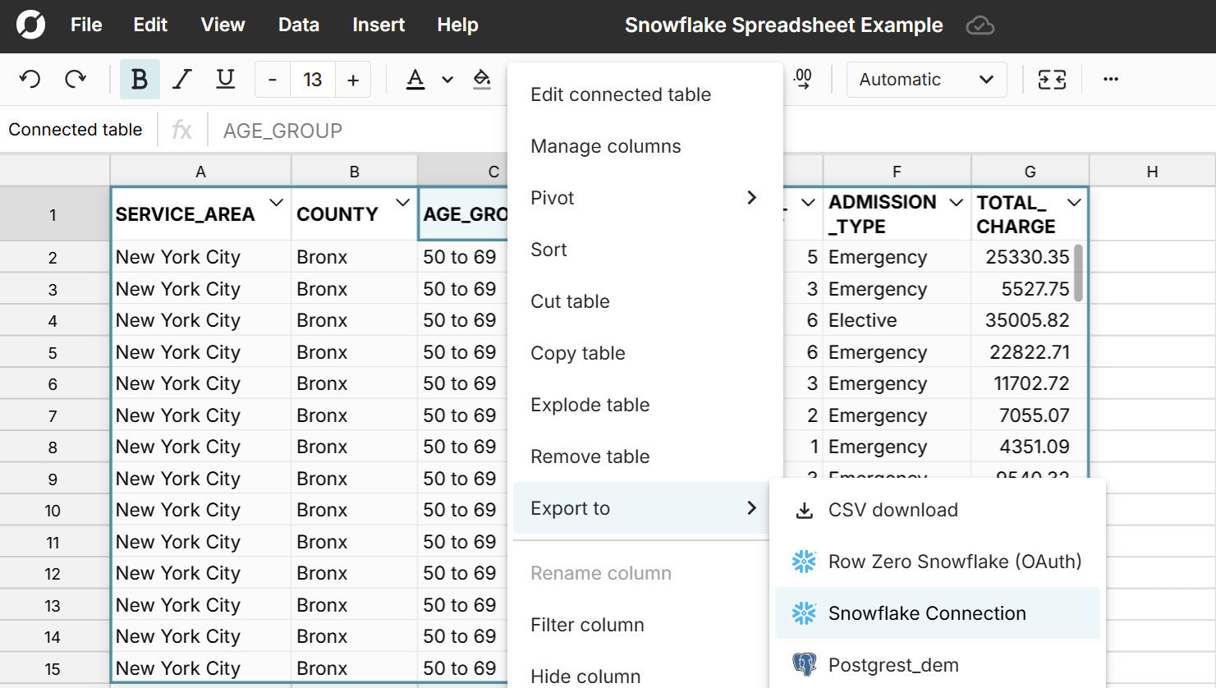Toggle italic text formatting

pos(181,80)
